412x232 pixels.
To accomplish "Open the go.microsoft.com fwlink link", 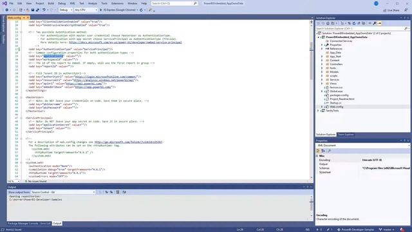I will 128,142.
